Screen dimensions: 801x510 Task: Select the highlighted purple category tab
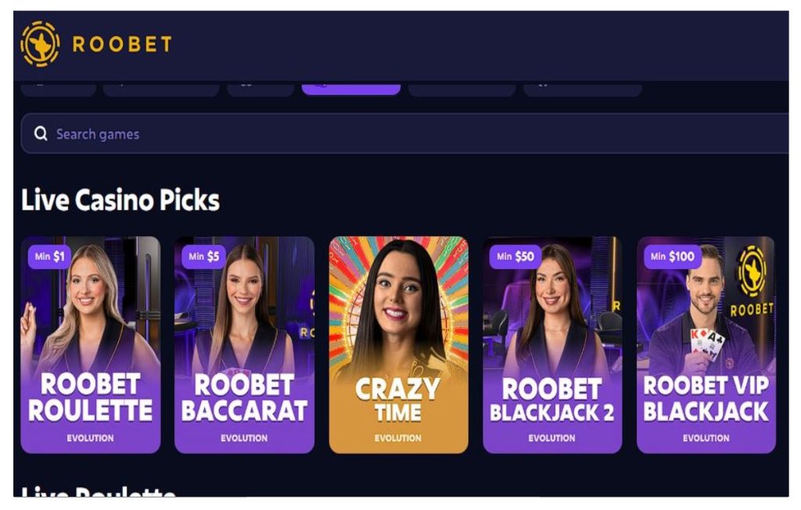tap(351, 88)
